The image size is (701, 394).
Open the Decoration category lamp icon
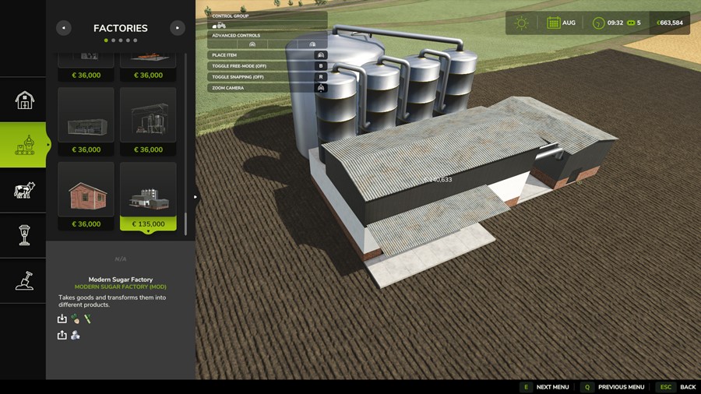coord(25,235)
